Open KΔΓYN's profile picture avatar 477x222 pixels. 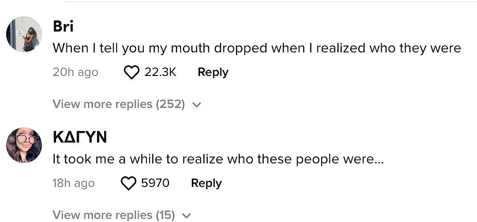24,145
